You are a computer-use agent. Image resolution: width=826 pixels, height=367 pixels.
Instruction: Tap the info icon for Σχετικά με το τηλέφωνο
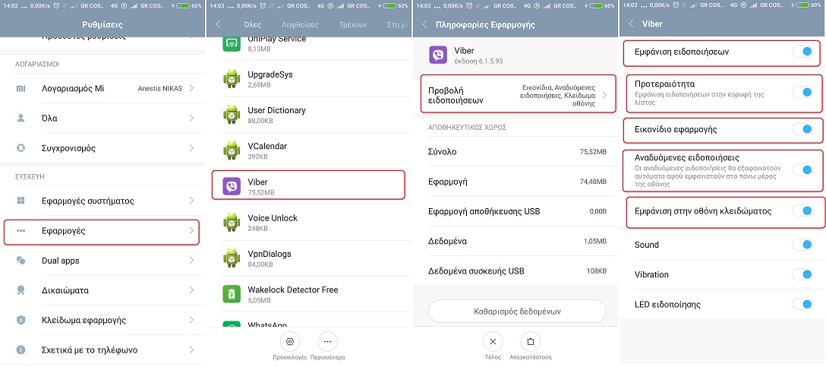point(20,350)
